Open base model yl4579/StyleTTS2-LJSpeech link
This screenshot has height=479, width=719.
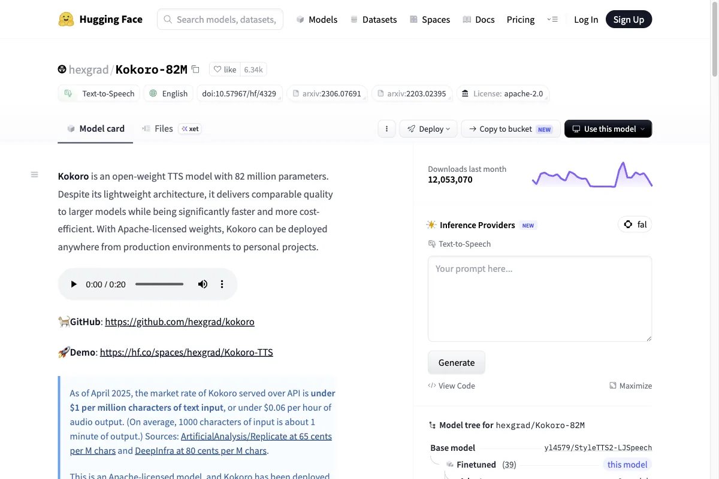(x=598, y=448)
